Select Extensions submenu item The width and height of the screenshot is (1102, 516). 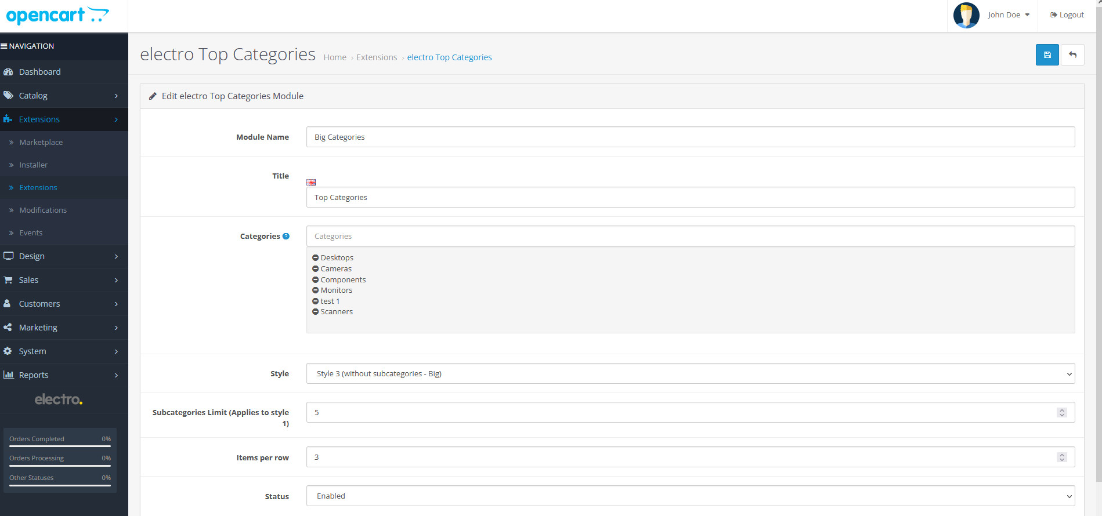coord(64,187)
